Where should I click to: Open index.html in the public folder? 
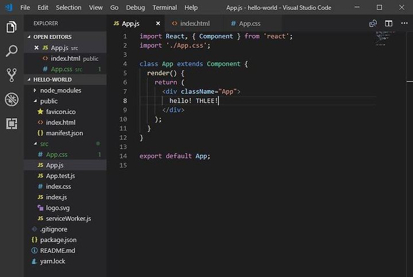tap(65, 122)
